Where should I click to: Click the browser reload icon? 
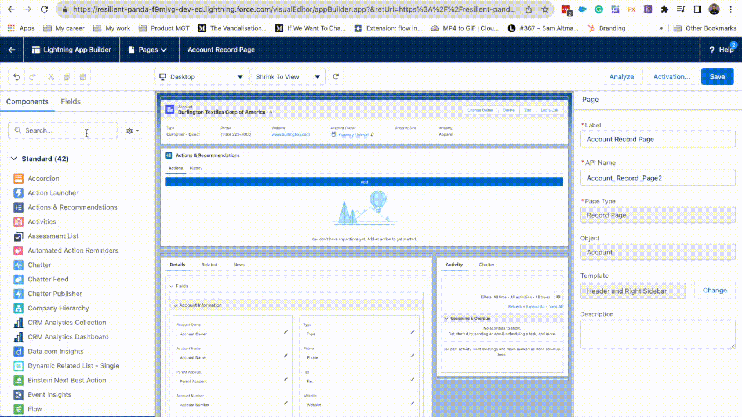[45, 9]
